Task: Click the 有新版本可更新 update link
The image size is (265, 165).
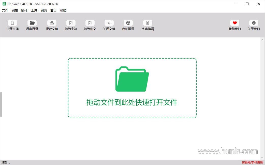Action: tap(253, 162)
